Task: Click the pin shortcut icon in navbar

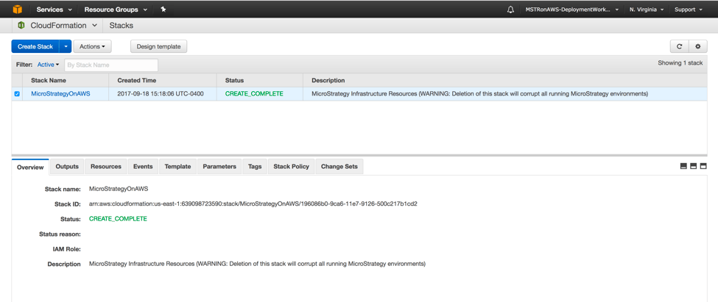Action: click(163, 10)
